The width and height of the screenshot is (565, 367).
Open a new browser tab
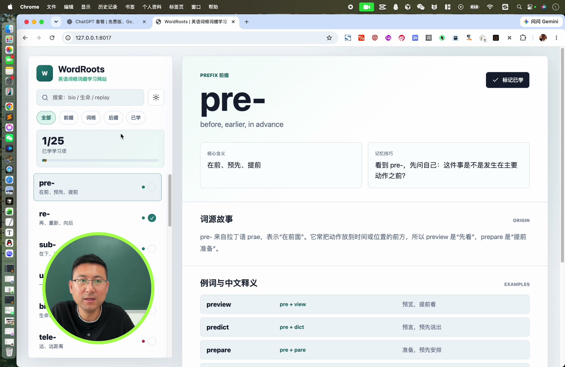246,22
